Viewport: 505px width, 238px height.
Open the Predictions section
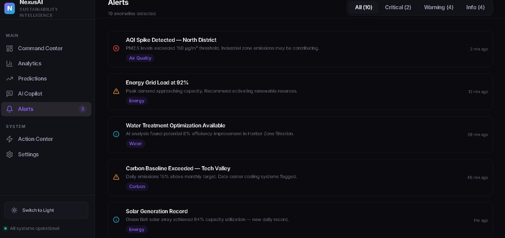click(x=46, y=78)
